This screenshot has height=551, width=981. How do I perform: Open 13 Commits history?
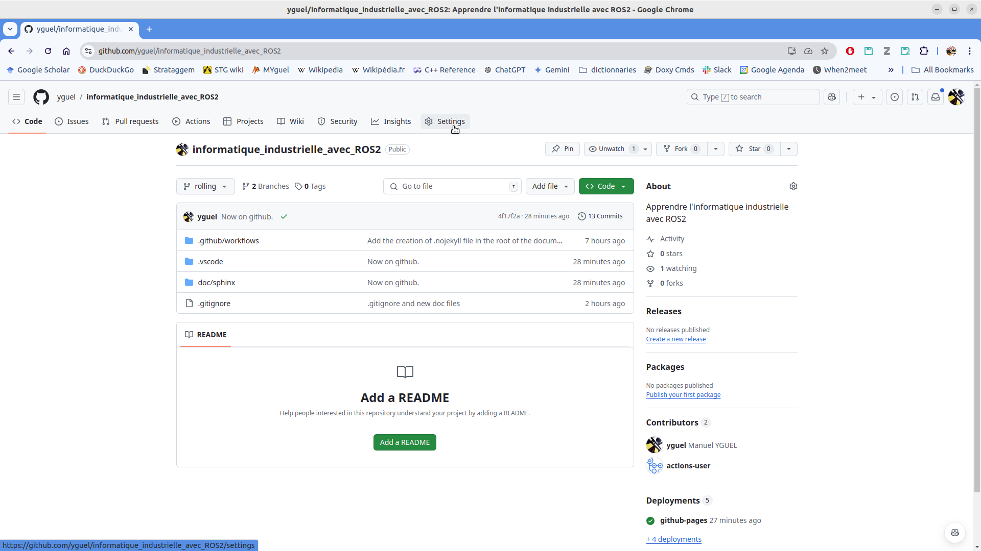tap(600, 216)
